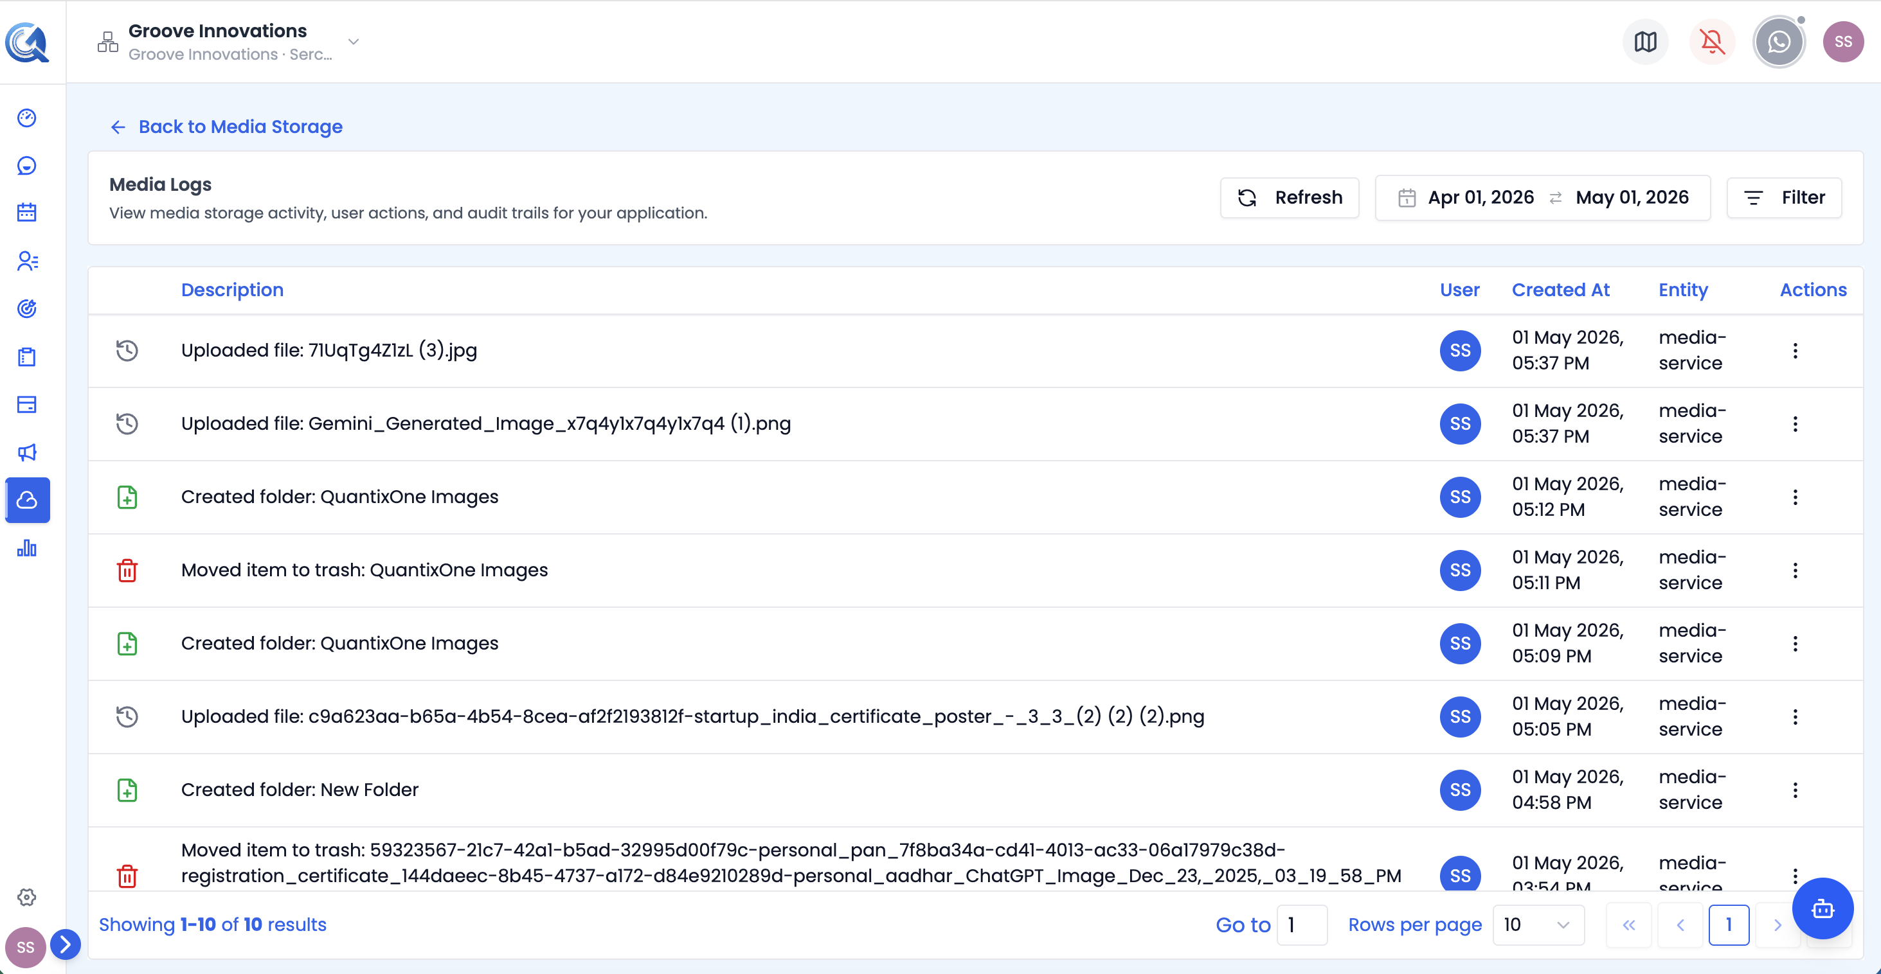Click text 'Created folder: New Folder'

coord(300,790)
